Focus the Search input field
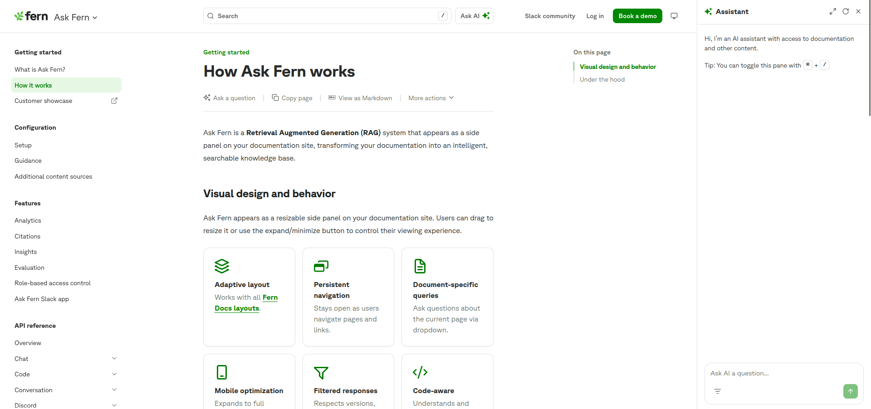 click(x=327, y=16)
